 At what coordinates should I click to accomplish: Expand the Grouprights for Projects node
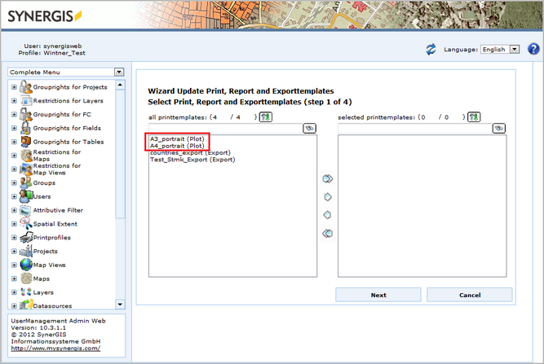tap(14, 87)
